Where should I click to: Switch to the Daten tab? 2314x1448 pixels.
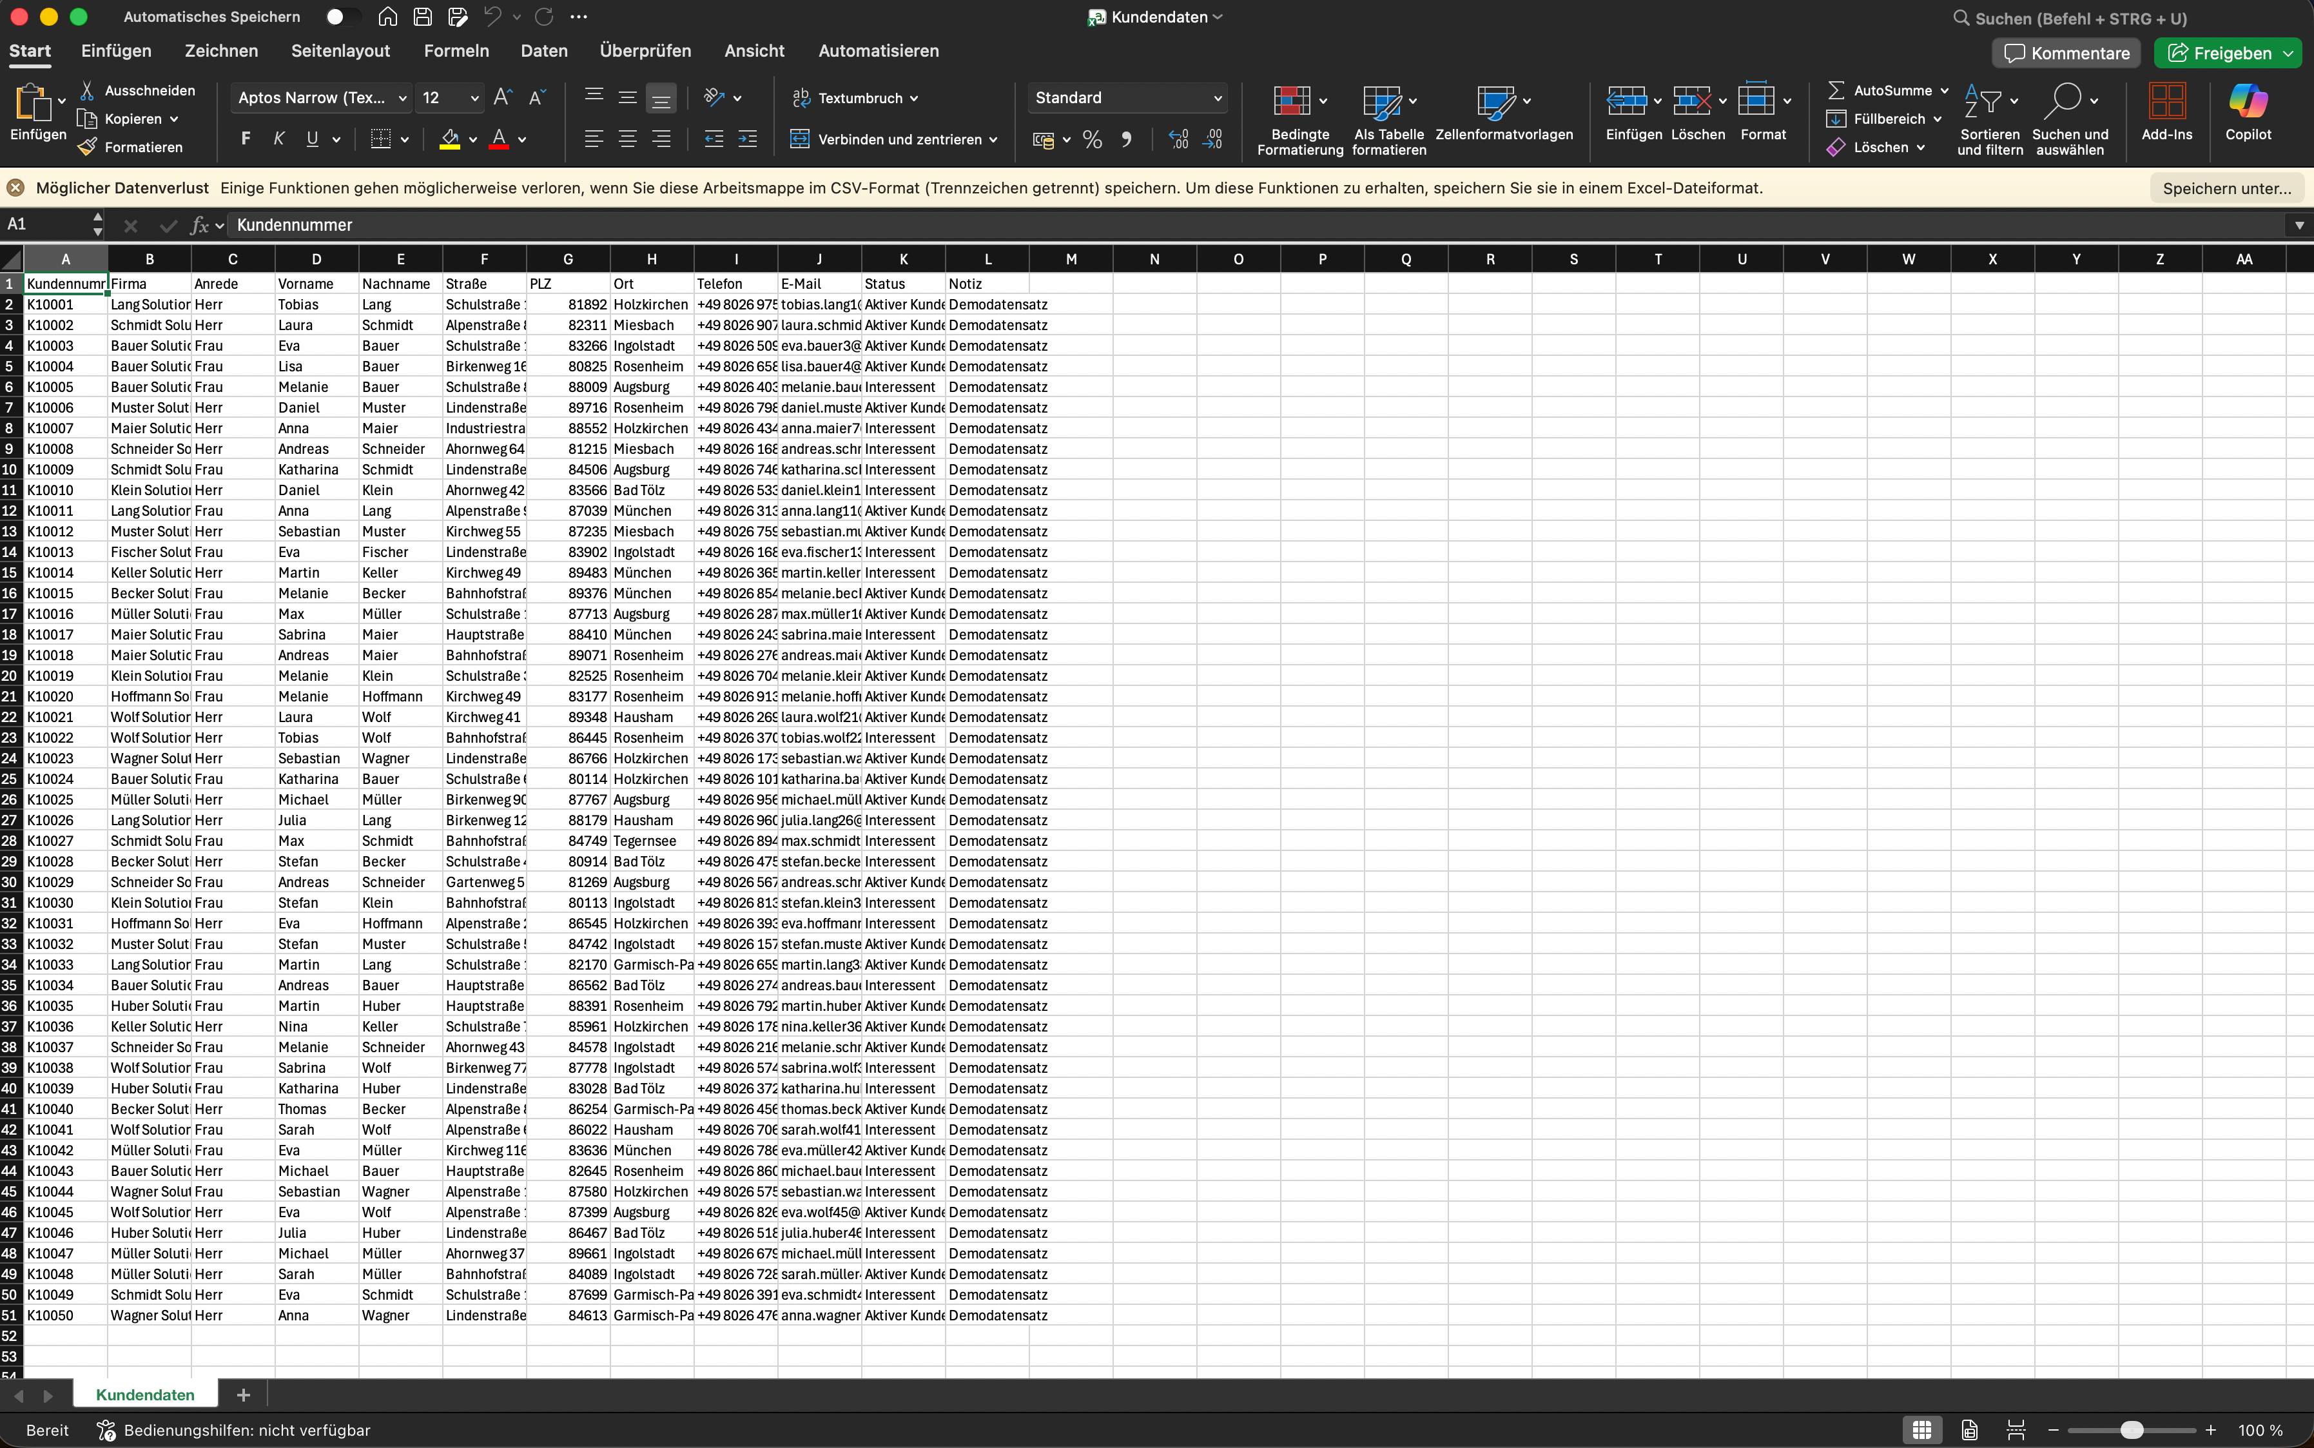(x=544, y=51)
